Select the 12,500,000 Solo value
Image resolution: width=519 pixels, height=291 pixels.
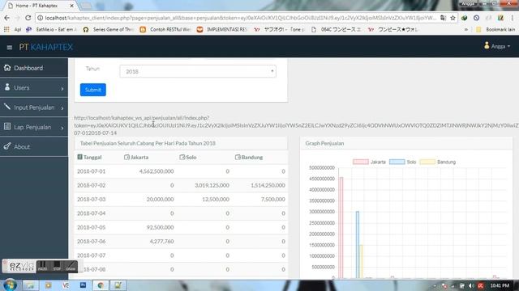pos(216,200)
